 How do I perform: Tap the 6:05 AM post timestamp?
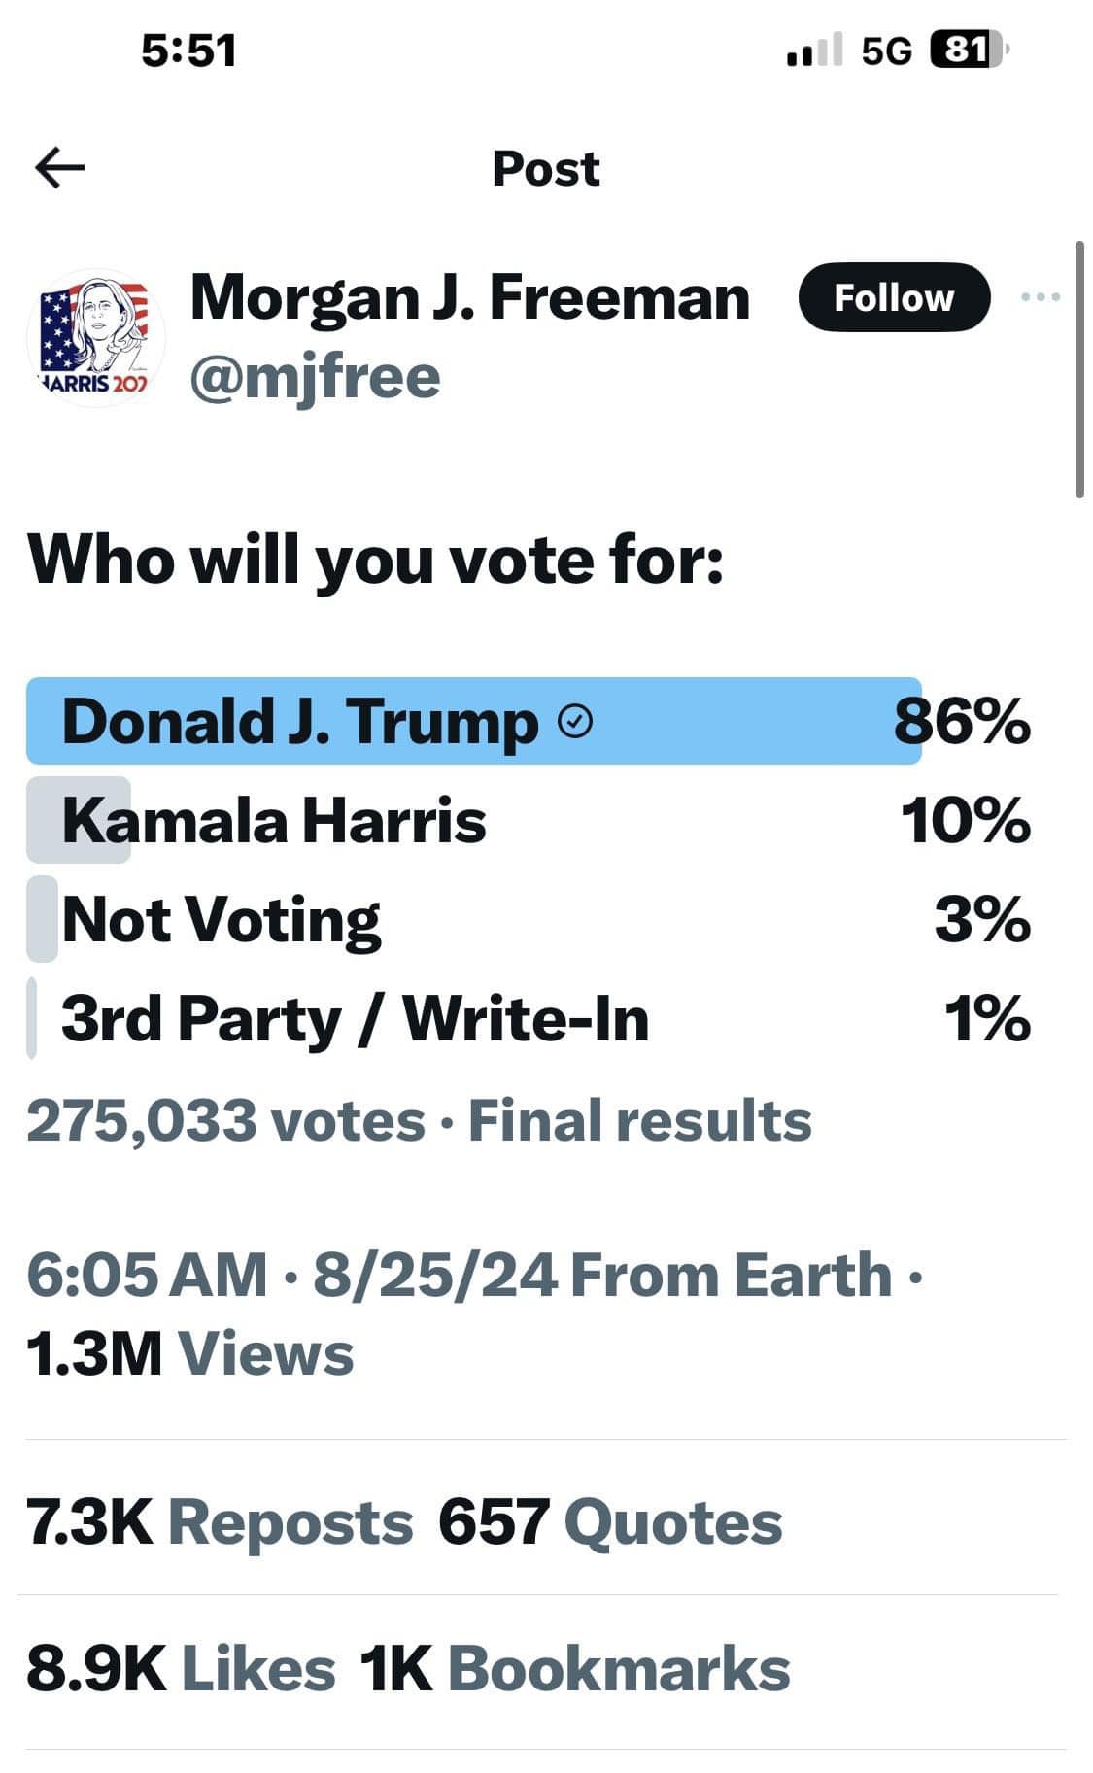[147, 1275]
